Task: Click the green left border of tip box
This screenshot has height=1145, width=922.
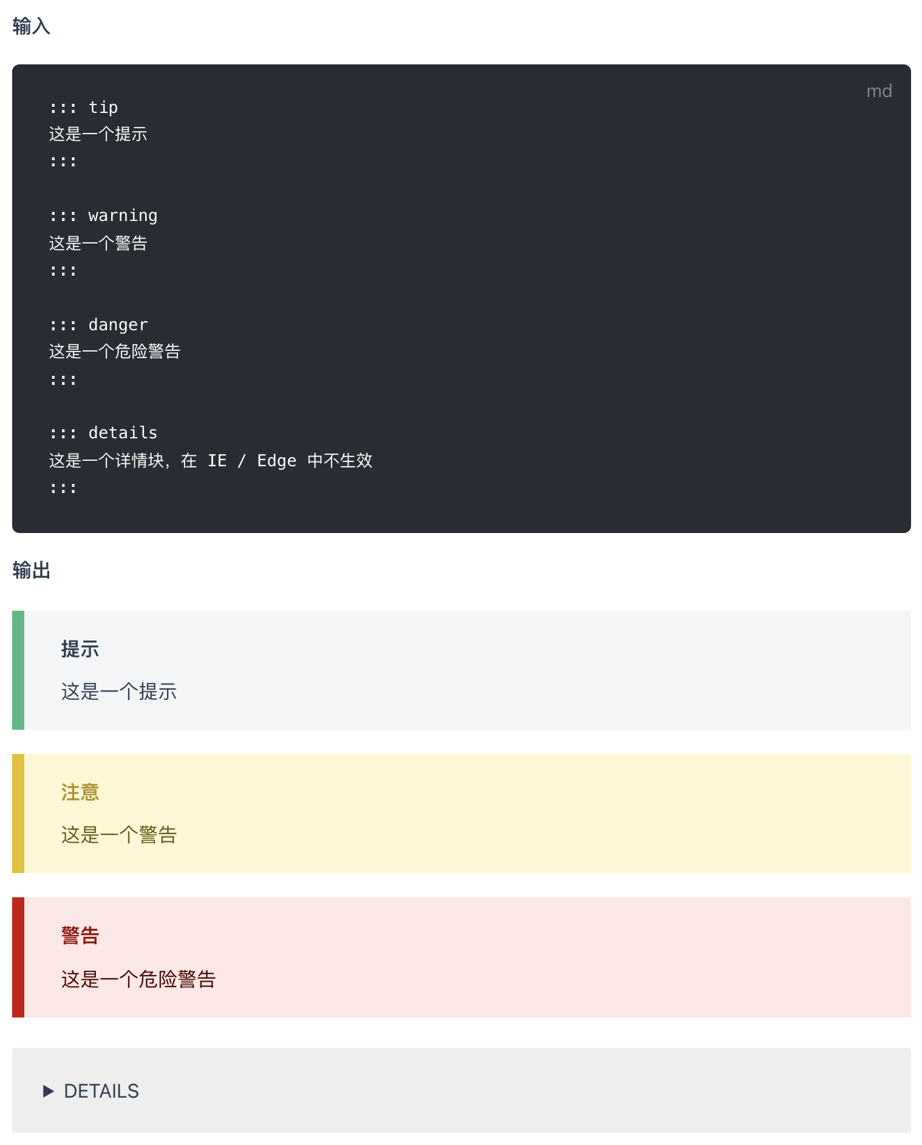Action: [x=18, y=670]
